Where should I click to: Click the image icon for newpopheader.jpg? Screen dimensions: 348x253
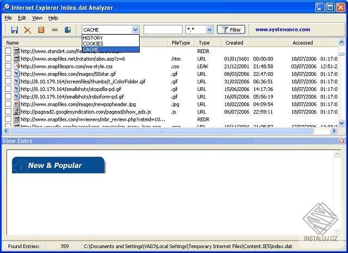point(17,104)
